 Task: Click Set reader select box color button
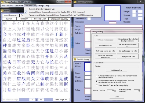click(x=128, y=51)
